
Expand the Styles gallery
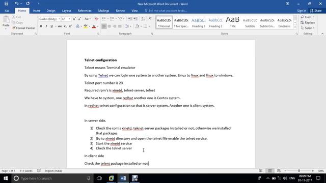click(295, 27)
